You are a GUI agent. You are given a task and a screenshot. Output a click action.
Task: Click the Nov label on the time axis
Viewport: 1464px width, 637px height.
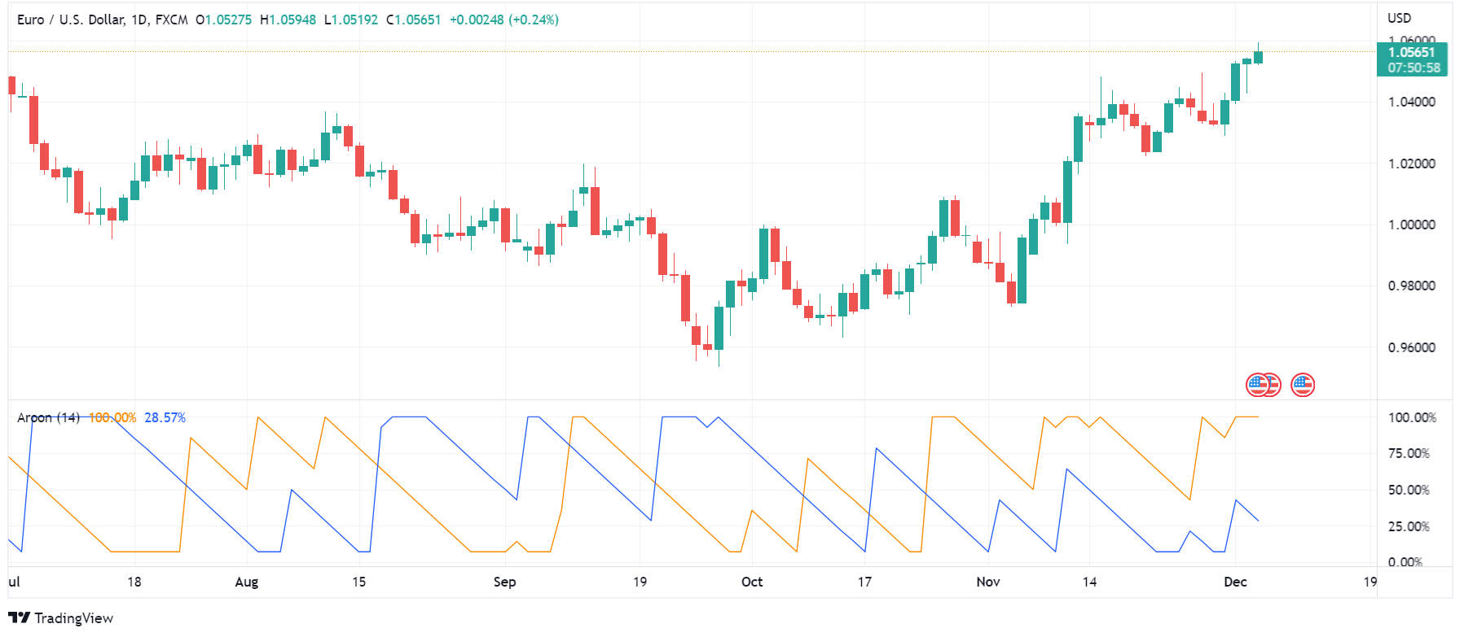click(988, 582)
